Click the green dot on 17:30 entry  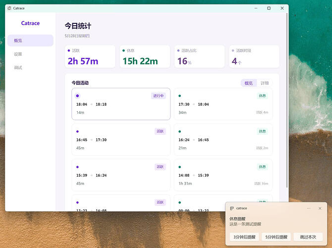click(180, 96)
